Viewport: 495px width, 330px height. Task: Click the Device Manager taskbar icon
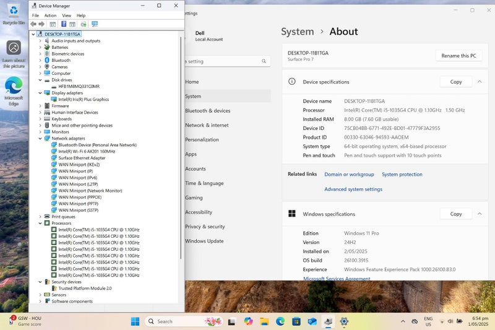point(329,321)
